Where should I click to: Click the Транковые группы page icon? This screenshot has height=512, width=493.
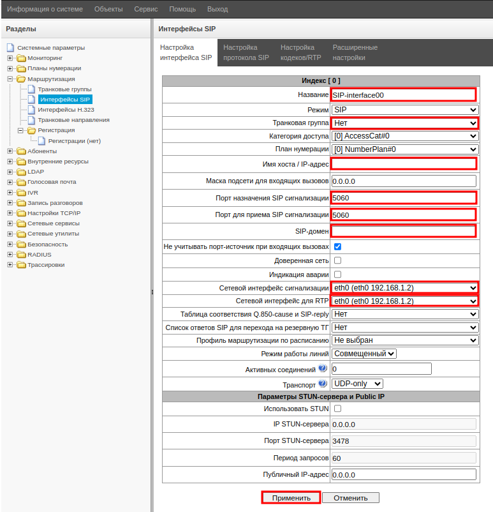(31, 89)
